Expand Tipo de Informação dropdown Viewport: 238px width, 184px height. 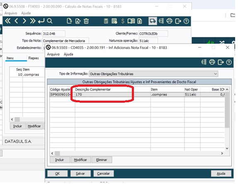215,74
